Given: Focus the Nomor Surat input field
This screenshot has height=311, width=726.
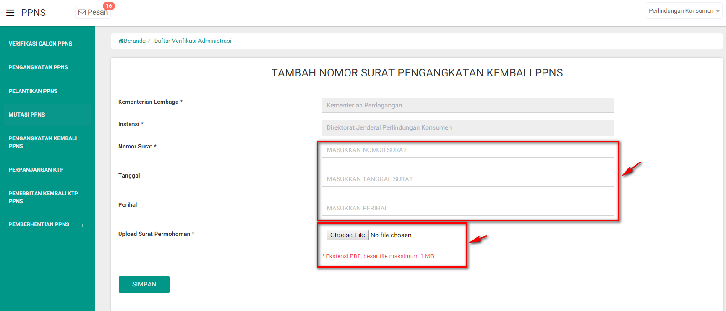Looking at the screenshot, I should click(468, 150).
